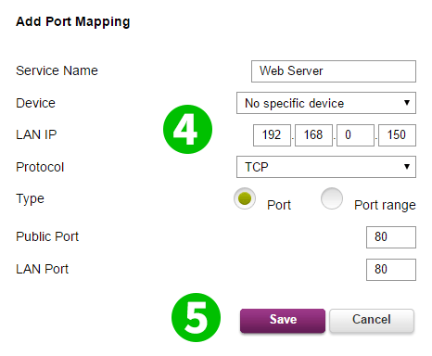This screenshot has height=356, width=432.
Task: Click the green step 5 badge
Action: [196, 317]
